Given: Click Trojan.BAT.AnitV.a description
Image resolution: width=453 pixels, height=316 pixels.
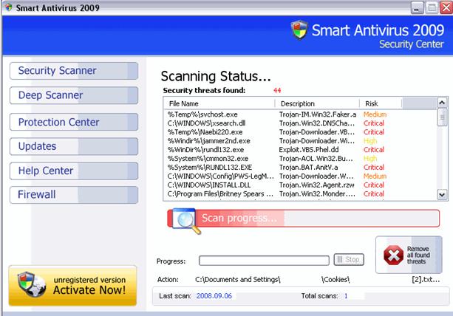Looking at the screenshot, I should (x=308, y=168).
